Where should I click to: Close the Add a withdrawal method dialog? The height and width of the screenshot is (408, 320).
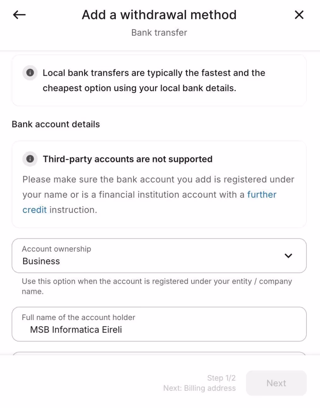299,15
